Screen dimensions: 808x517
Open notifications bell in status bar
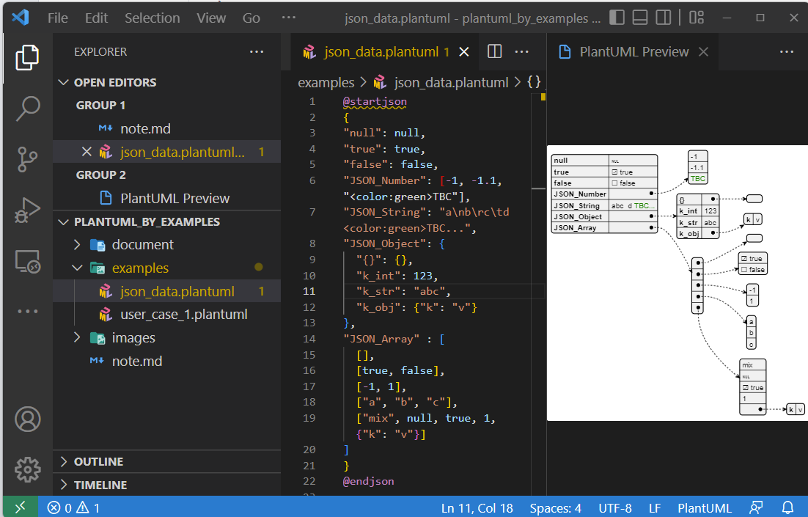tap(787, 507)
